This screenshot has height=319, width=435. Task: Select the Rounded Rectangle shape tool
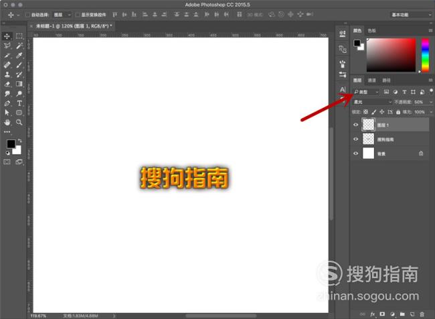pos(19,113)
